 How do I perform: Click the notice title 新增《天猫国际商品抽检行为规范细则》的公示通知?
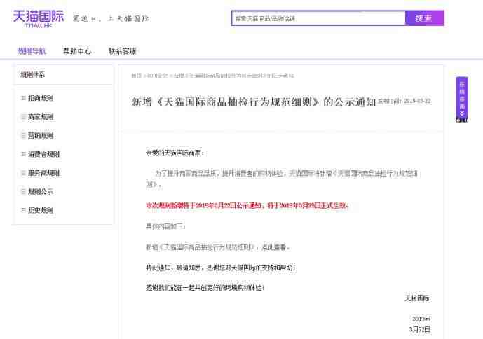click(254, 102)
